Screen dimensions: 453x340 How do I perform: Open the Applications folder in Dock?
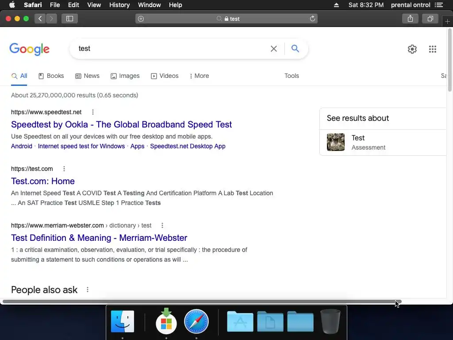click(x=240, y=321)
